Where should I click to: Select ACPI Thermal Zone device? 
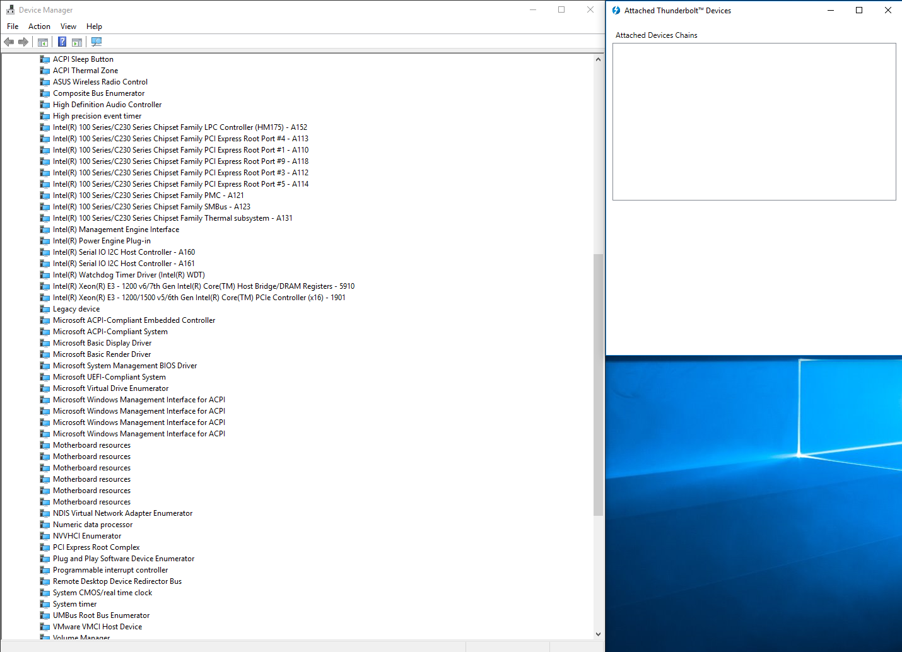[85, 71]
